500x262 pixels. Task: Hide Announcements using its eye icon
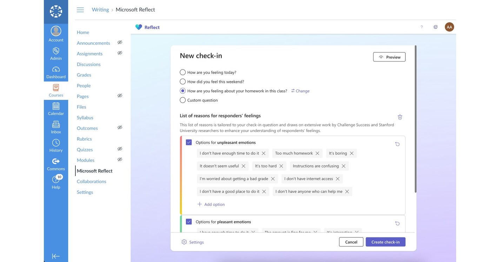click(x=120, y=42)
